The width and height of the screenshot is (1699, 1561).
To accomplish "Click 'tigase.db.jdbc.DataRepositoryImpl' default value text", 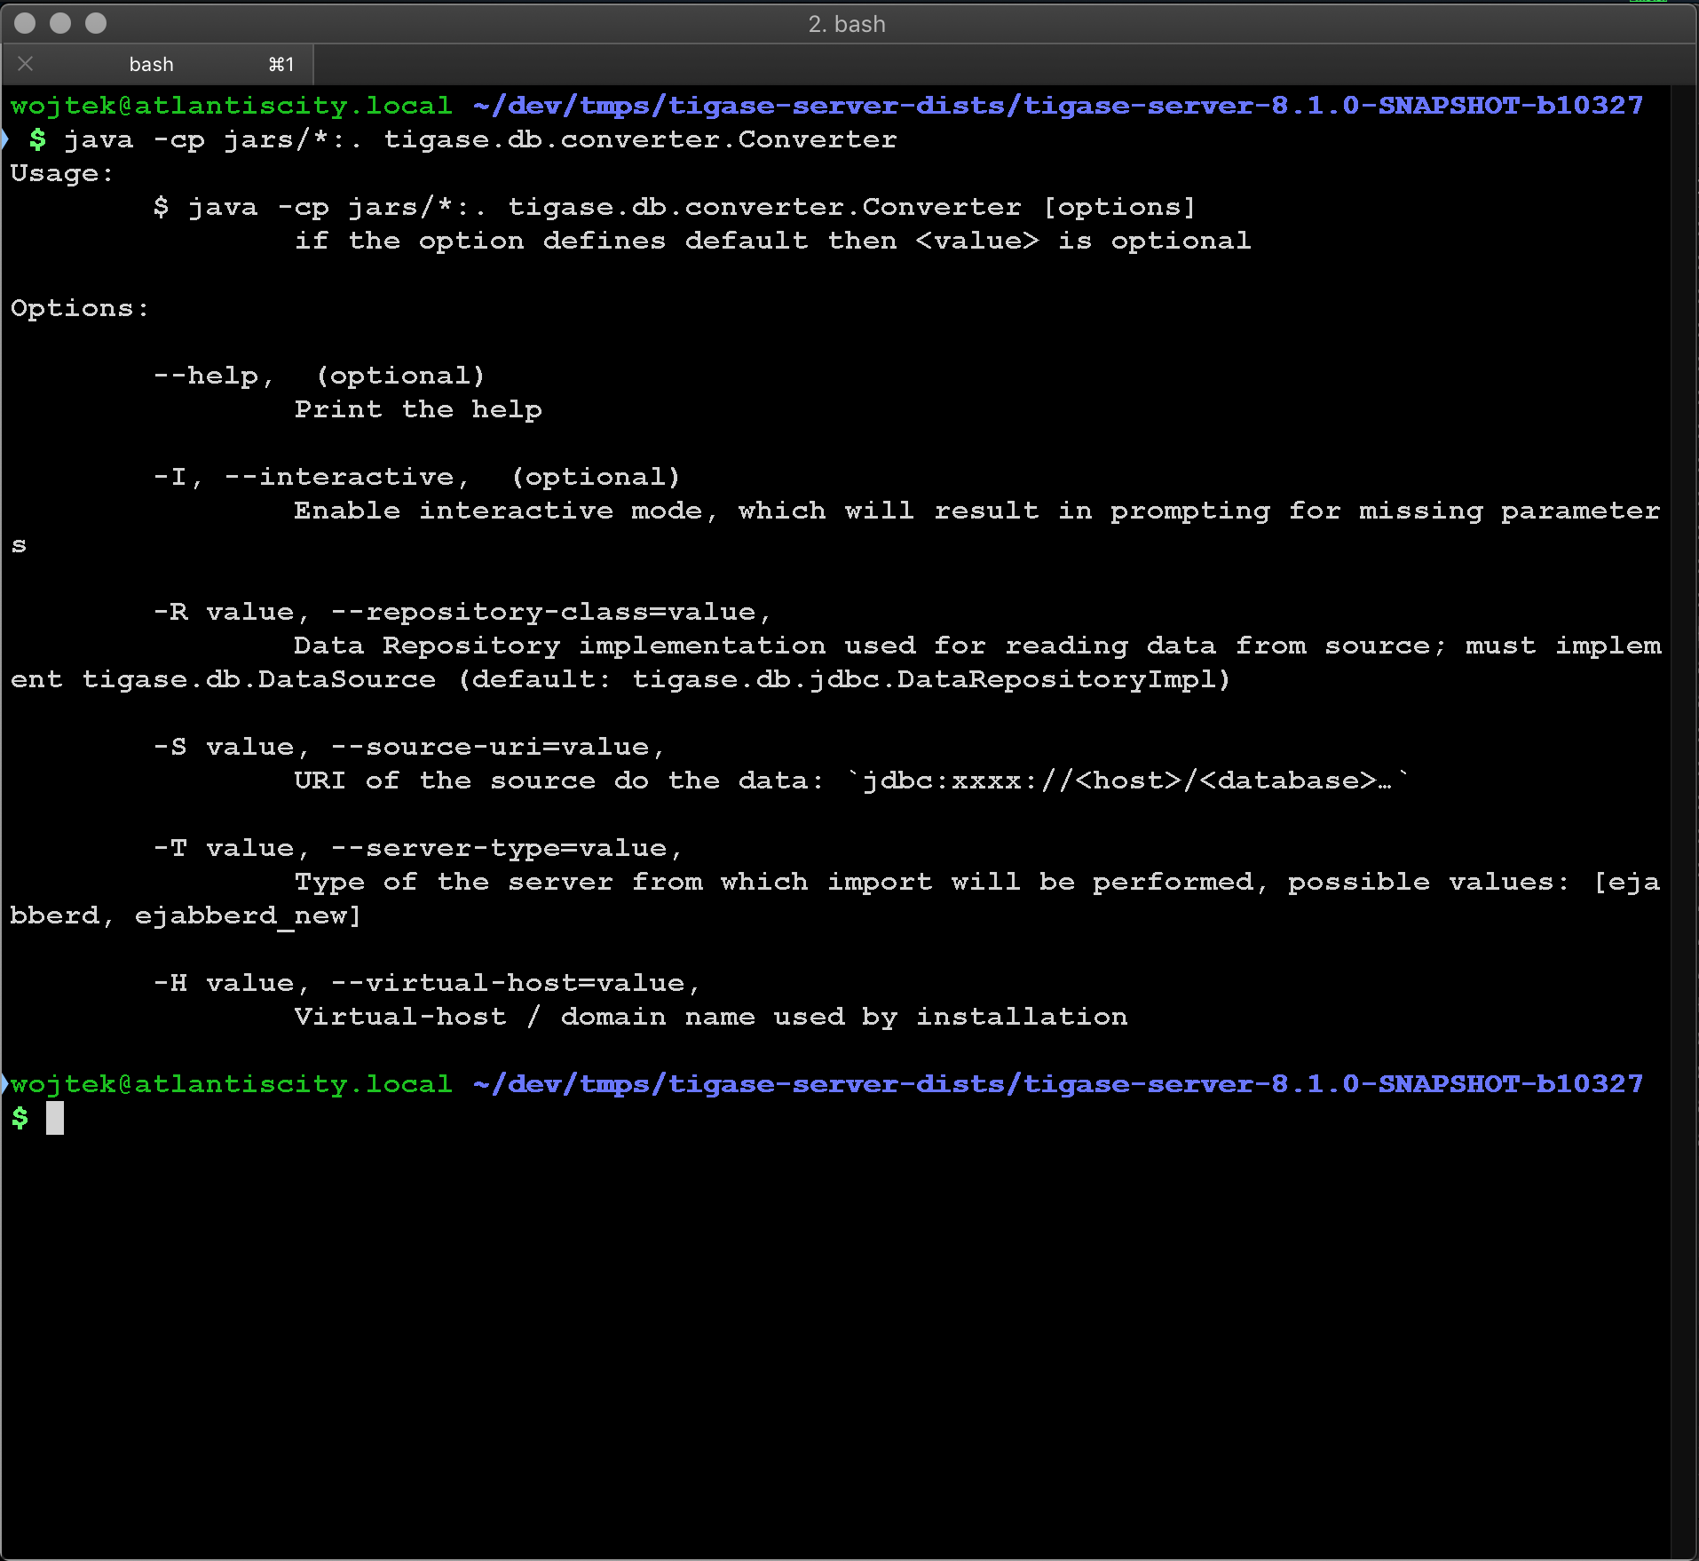I will [923, 679].
